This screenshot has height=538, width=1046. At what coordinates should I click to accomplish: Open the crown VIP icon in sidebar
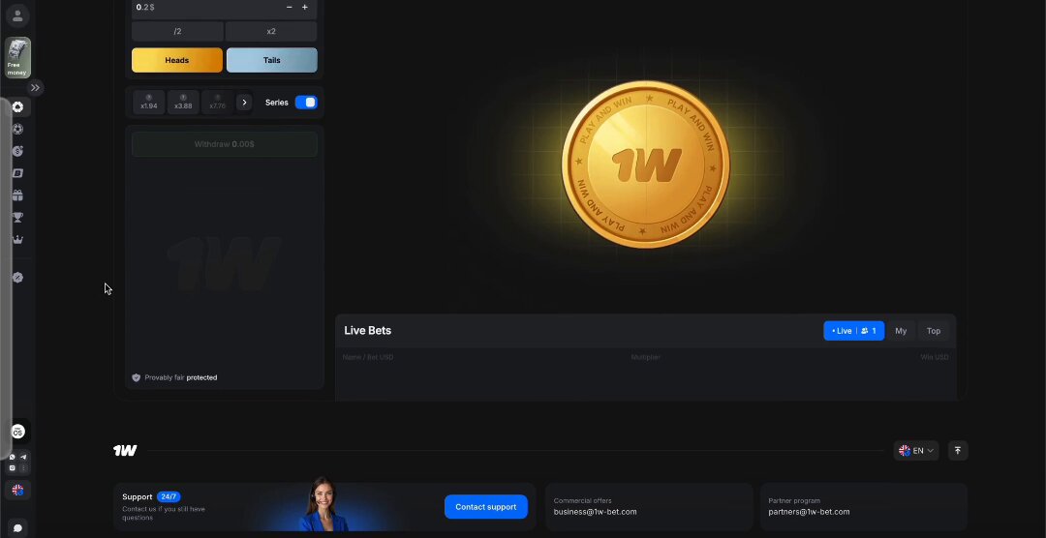tap(18, 239)
